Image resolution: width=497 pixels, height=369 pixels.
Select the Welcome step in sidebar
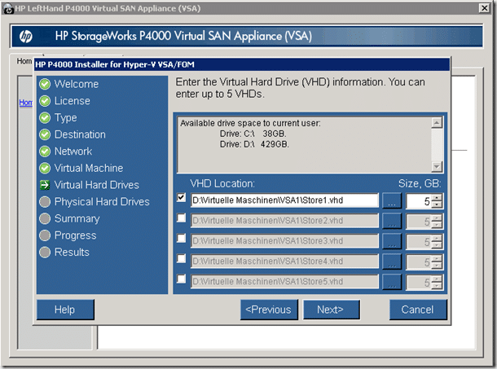point(77,84)
